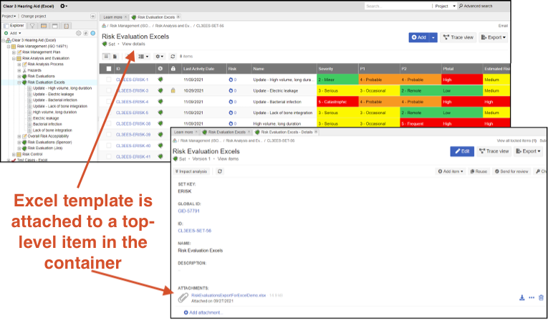The image size is (548, 321).
Task: Collapse the Risk Evaluation Excels tree node
Action: coord(19,82)
